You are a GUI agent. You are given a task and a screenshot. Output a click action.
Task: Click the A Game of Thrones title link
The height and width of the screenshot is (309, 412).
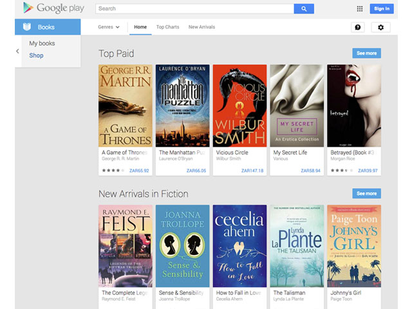coord(124,153)
